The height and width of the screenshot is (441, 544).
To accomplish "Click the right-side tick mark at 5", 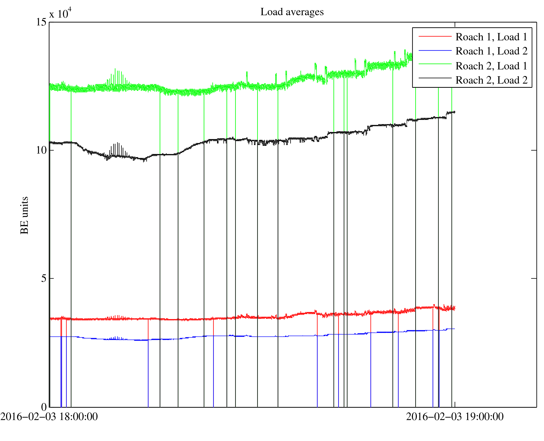I will [x=534, y=278].
